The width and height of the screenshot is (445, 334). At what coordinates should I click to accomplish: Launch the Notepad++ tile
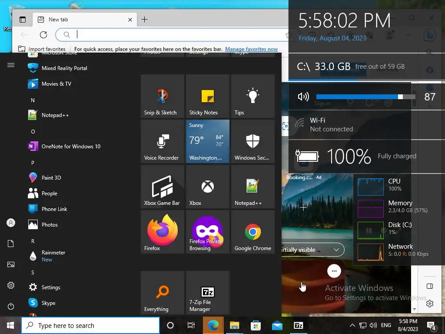[252, 186]
